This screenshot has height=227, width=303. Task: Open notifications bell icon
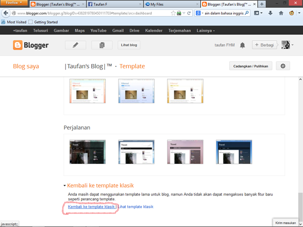click(x=242, y=45)
